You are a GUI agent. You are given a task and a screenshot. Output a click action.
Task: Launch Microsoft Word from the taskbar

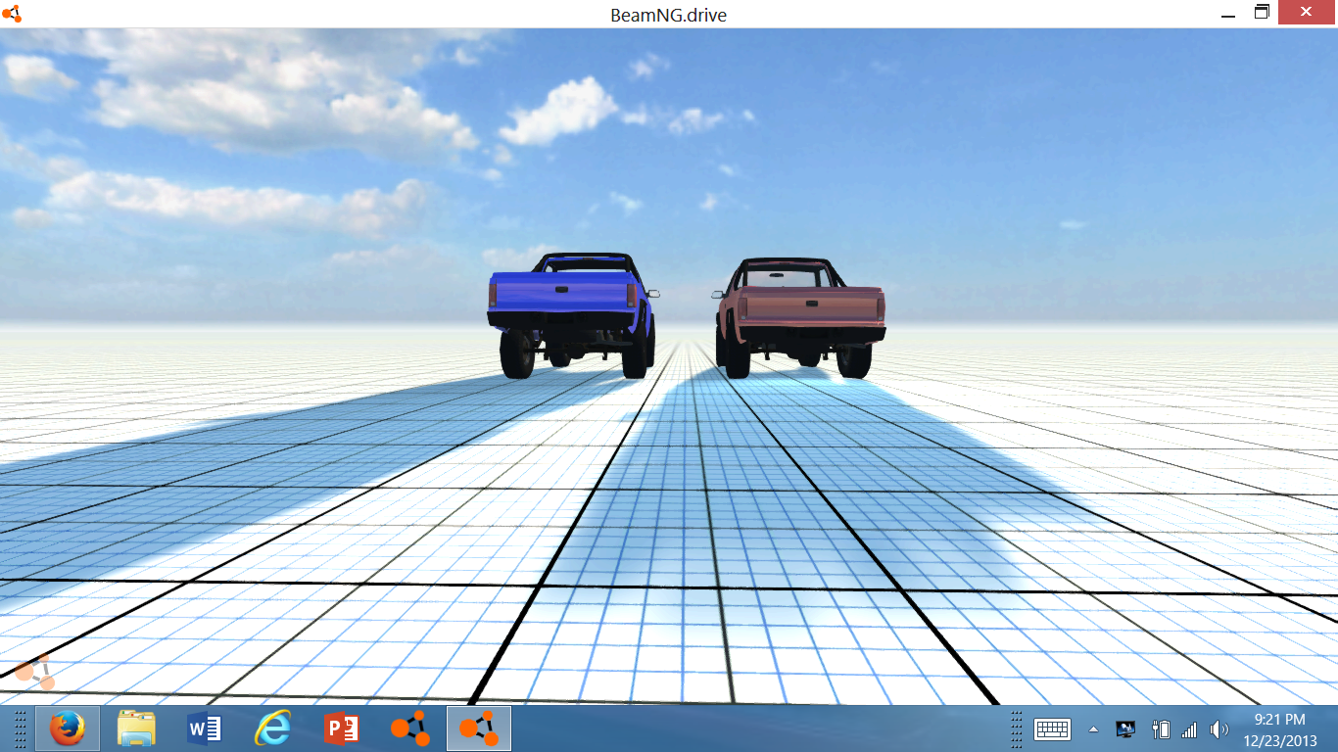click(x=205, y=728)
